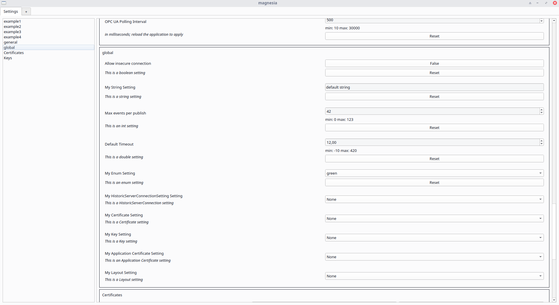Reset the OPC UA Polling Interval
The height and width of the screenshot is (305, 559).
[434, 36]
